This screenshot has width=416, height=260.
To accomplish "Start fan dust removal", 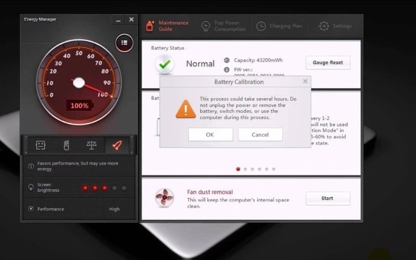I will click(328, 198).
